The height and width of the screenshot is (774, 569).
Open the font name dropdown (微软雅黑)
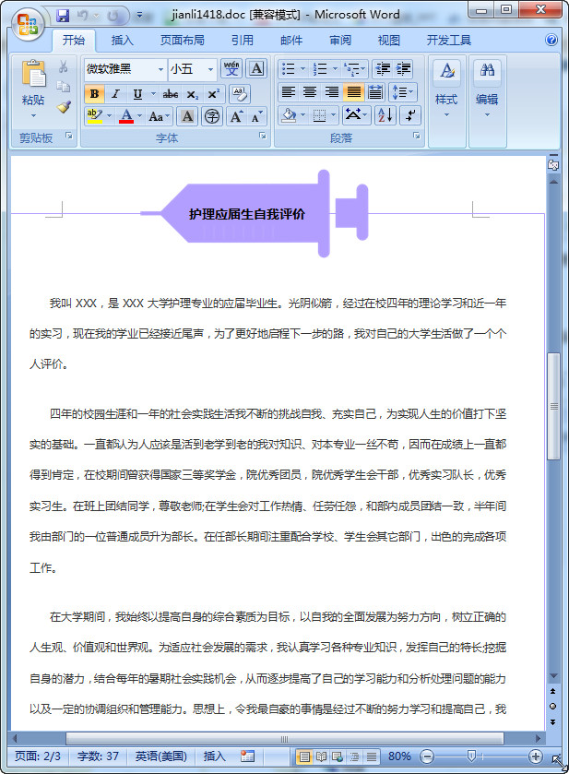tap(159, 69)
